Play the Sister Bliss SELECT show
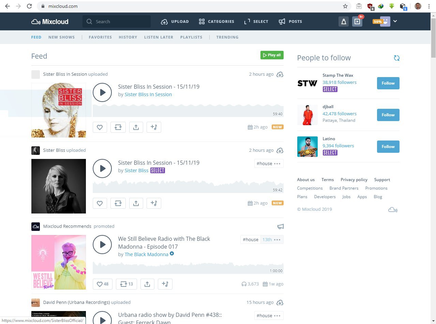The height and width of the screenshot is (324, 436). 102,168
